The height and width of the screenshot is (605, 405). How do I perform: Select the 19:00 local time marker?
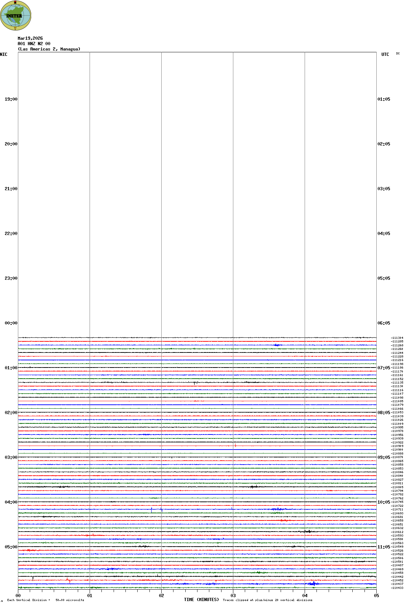(x=11, y=99)
